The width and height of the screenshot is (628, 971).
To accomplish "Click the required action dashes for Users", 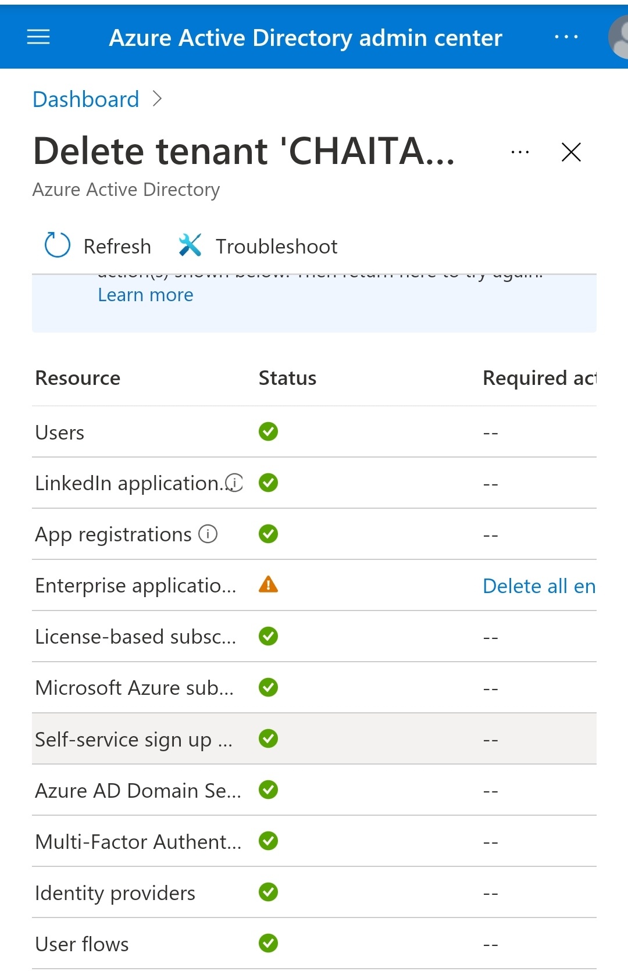I will click(490, 433).
